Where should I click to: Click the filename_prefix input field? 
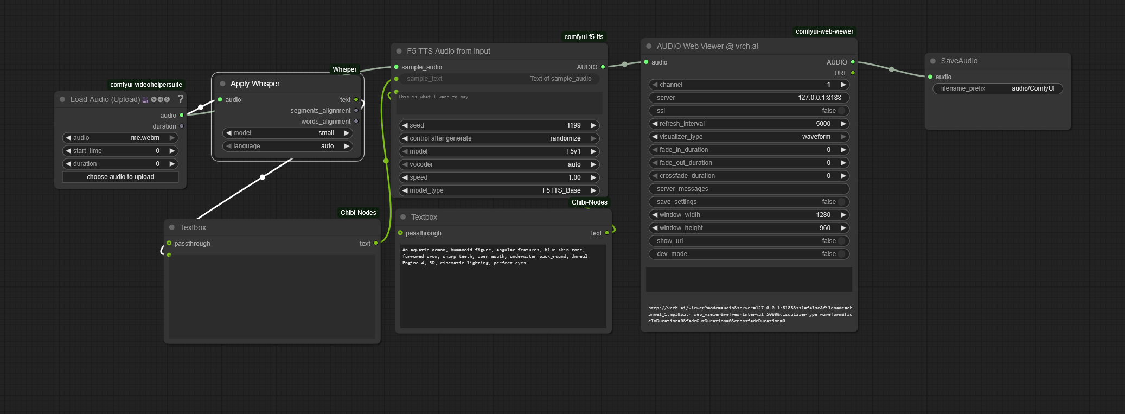[x=998, y=88]
